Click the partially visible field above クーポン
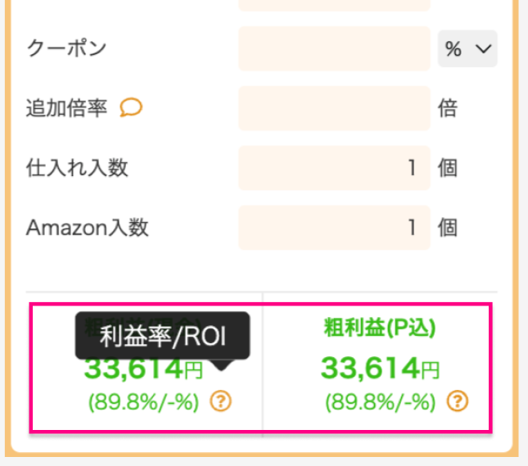The image size is (528, 466). pos(334,5)
